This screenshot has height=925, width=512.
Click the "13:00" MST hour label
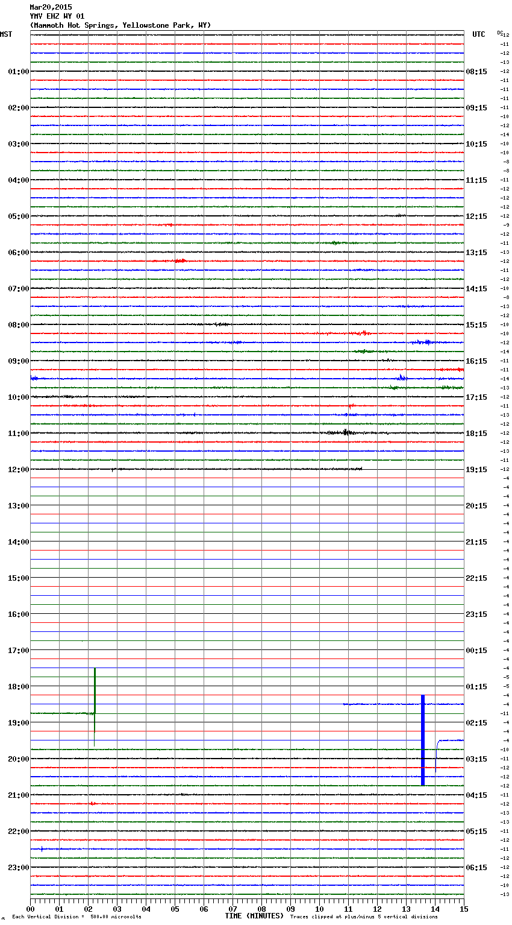coord(19,506)
